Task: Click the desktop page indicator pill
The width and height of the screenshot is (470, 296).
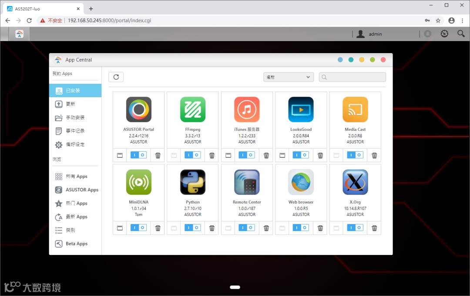Action: pyautogui.click(x=235, y=287)
